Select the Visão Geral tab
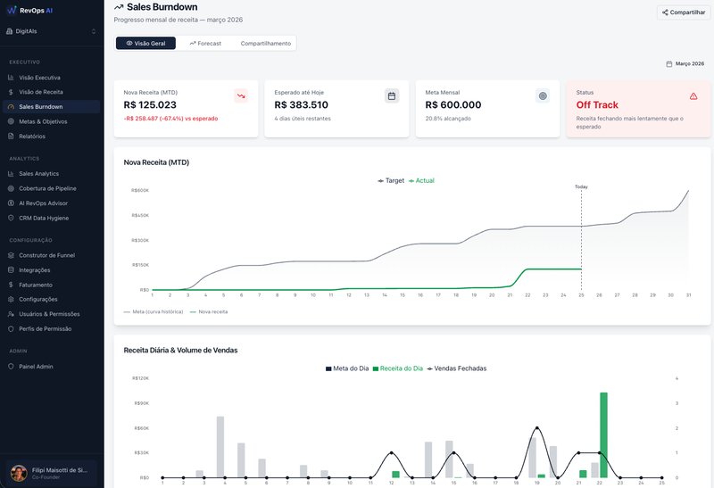714x488 pixels. tap(145, 43)
